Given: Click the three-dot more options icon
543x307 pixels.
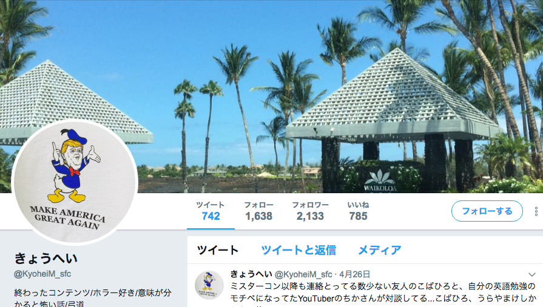Looking at the screenshot, I should tap(536, 211).
